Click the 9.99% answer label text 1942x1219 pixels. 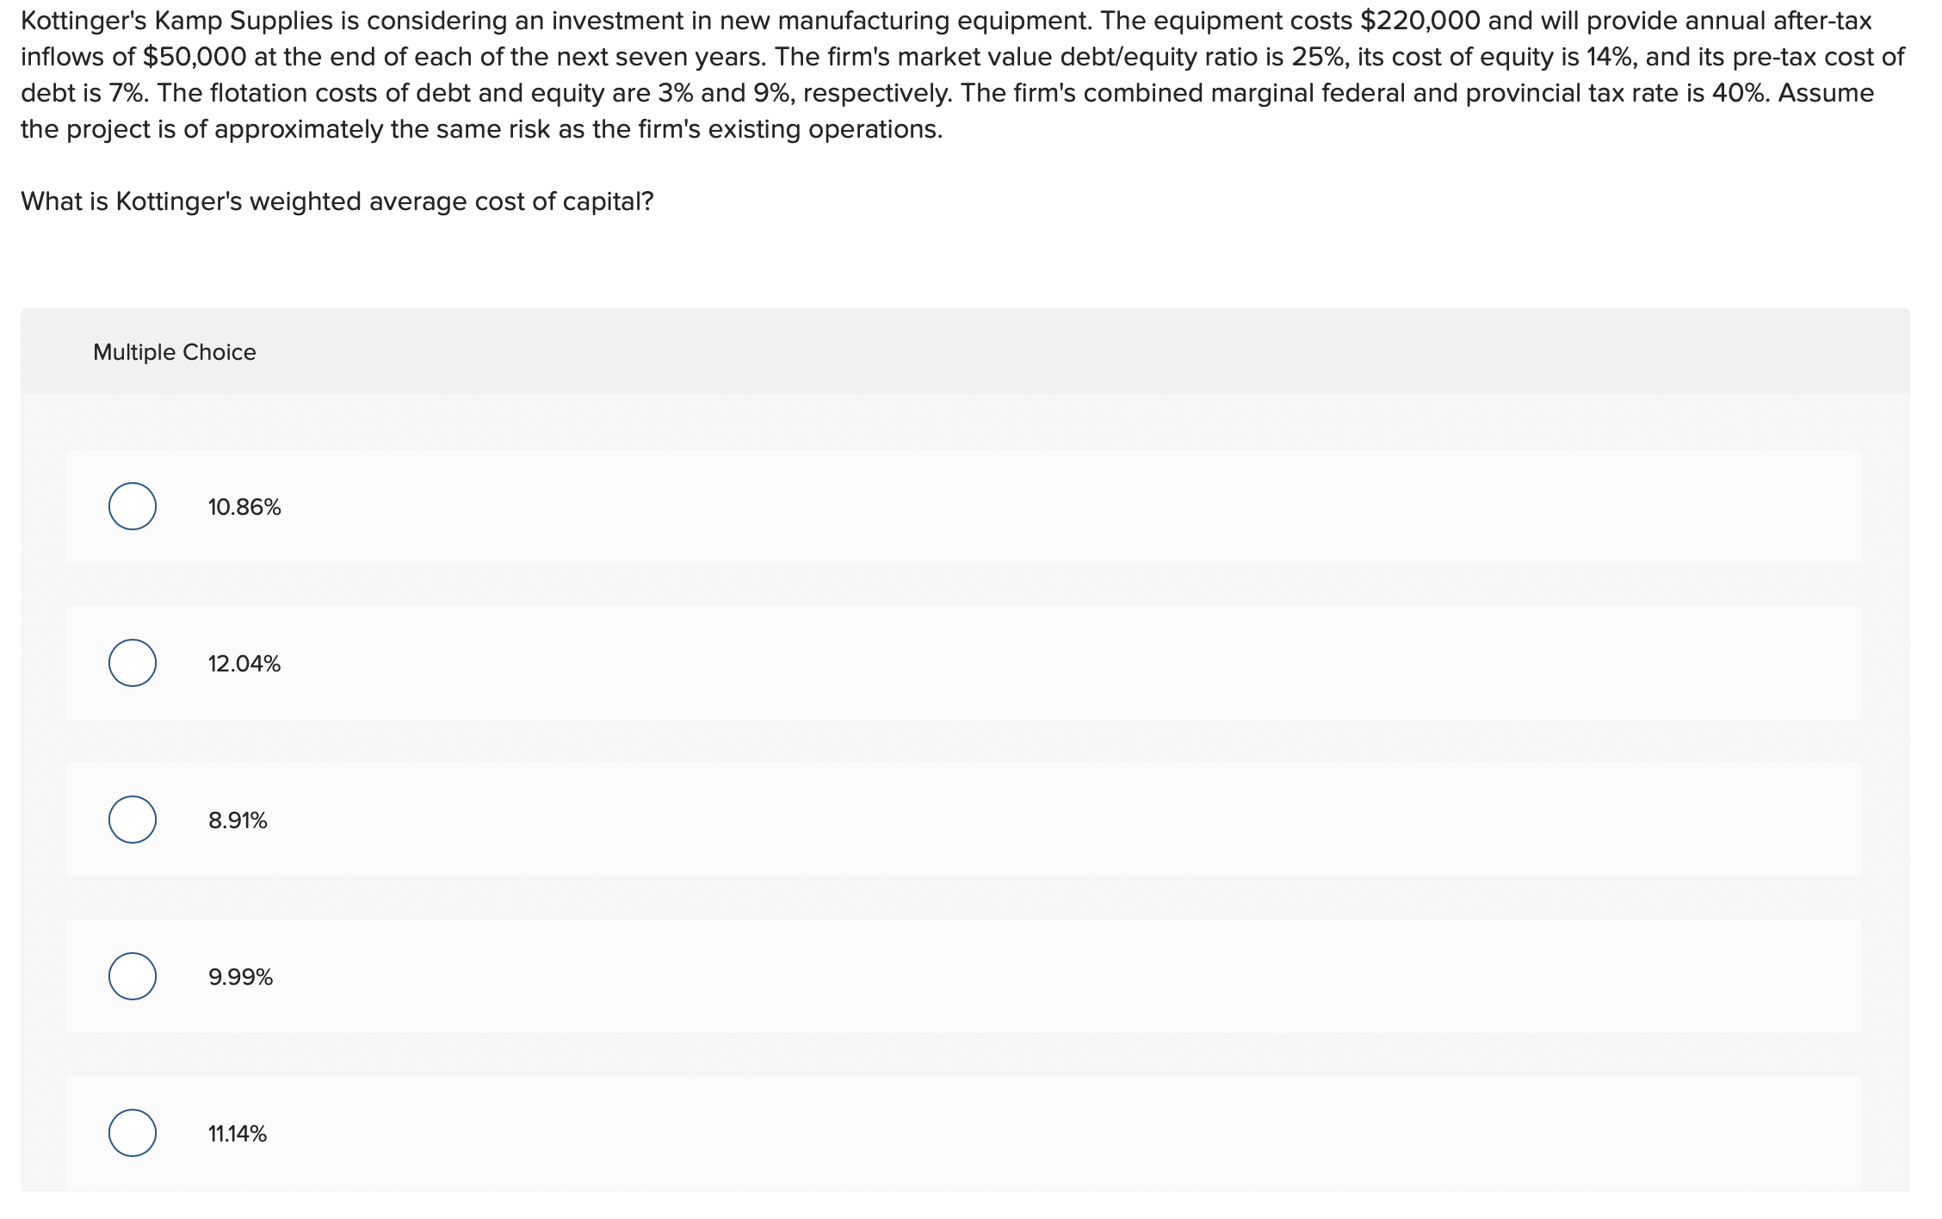pos(240,976)
